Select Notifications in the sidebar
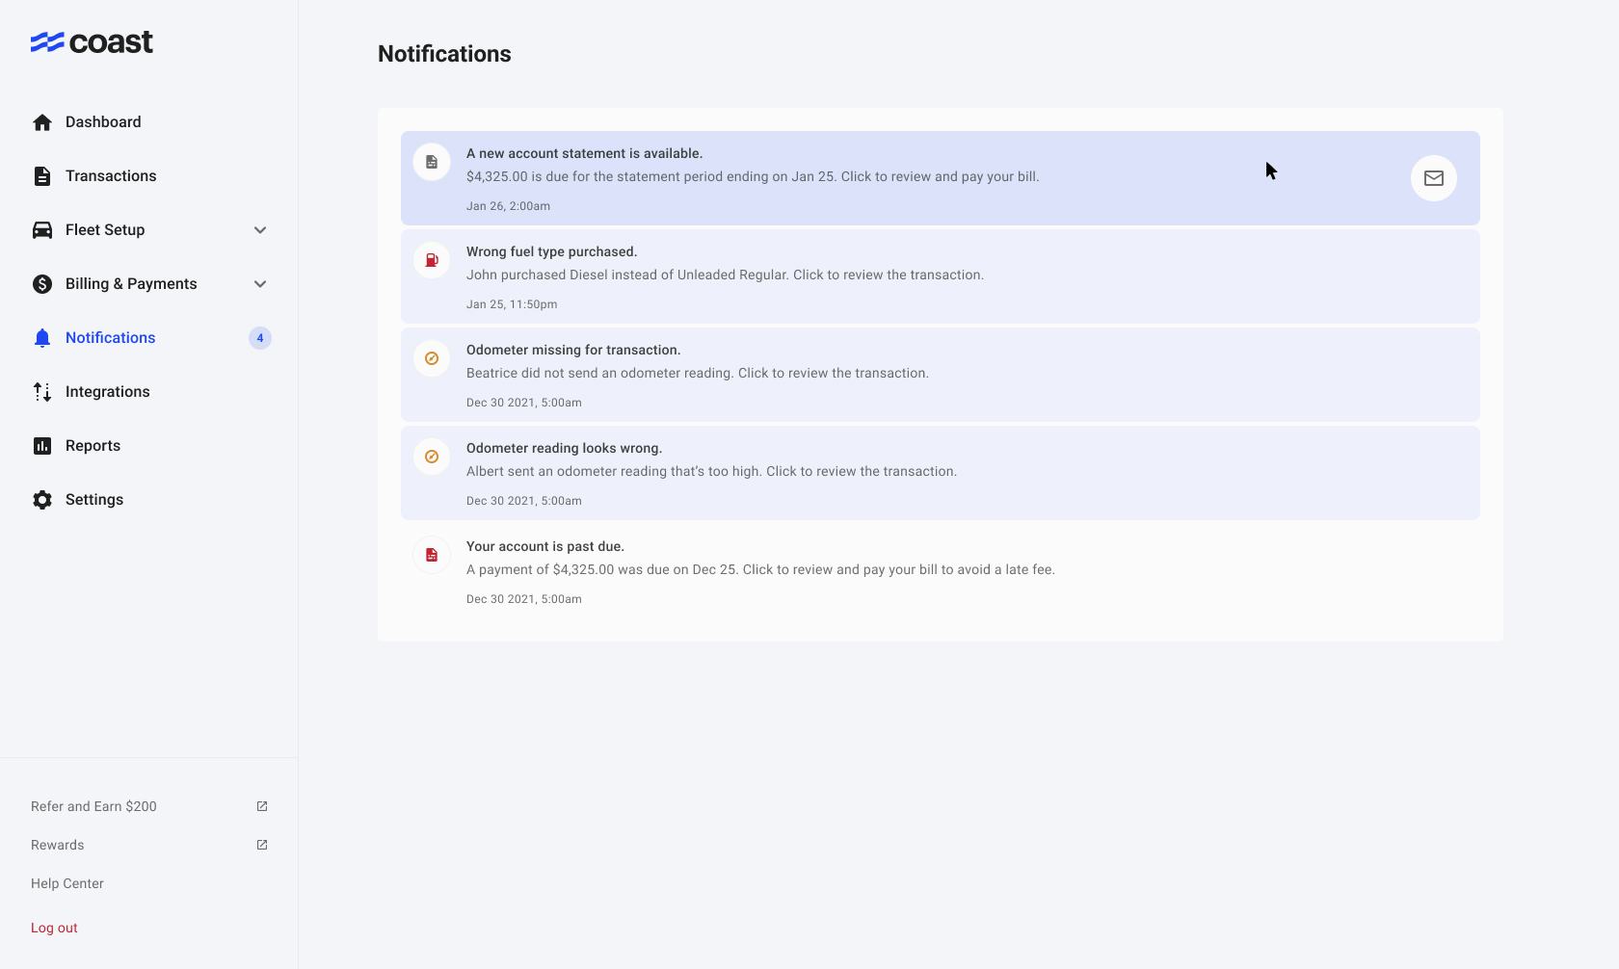This screenshot has width=1619, height=969. pyautogui.click(x=110, y=337)
